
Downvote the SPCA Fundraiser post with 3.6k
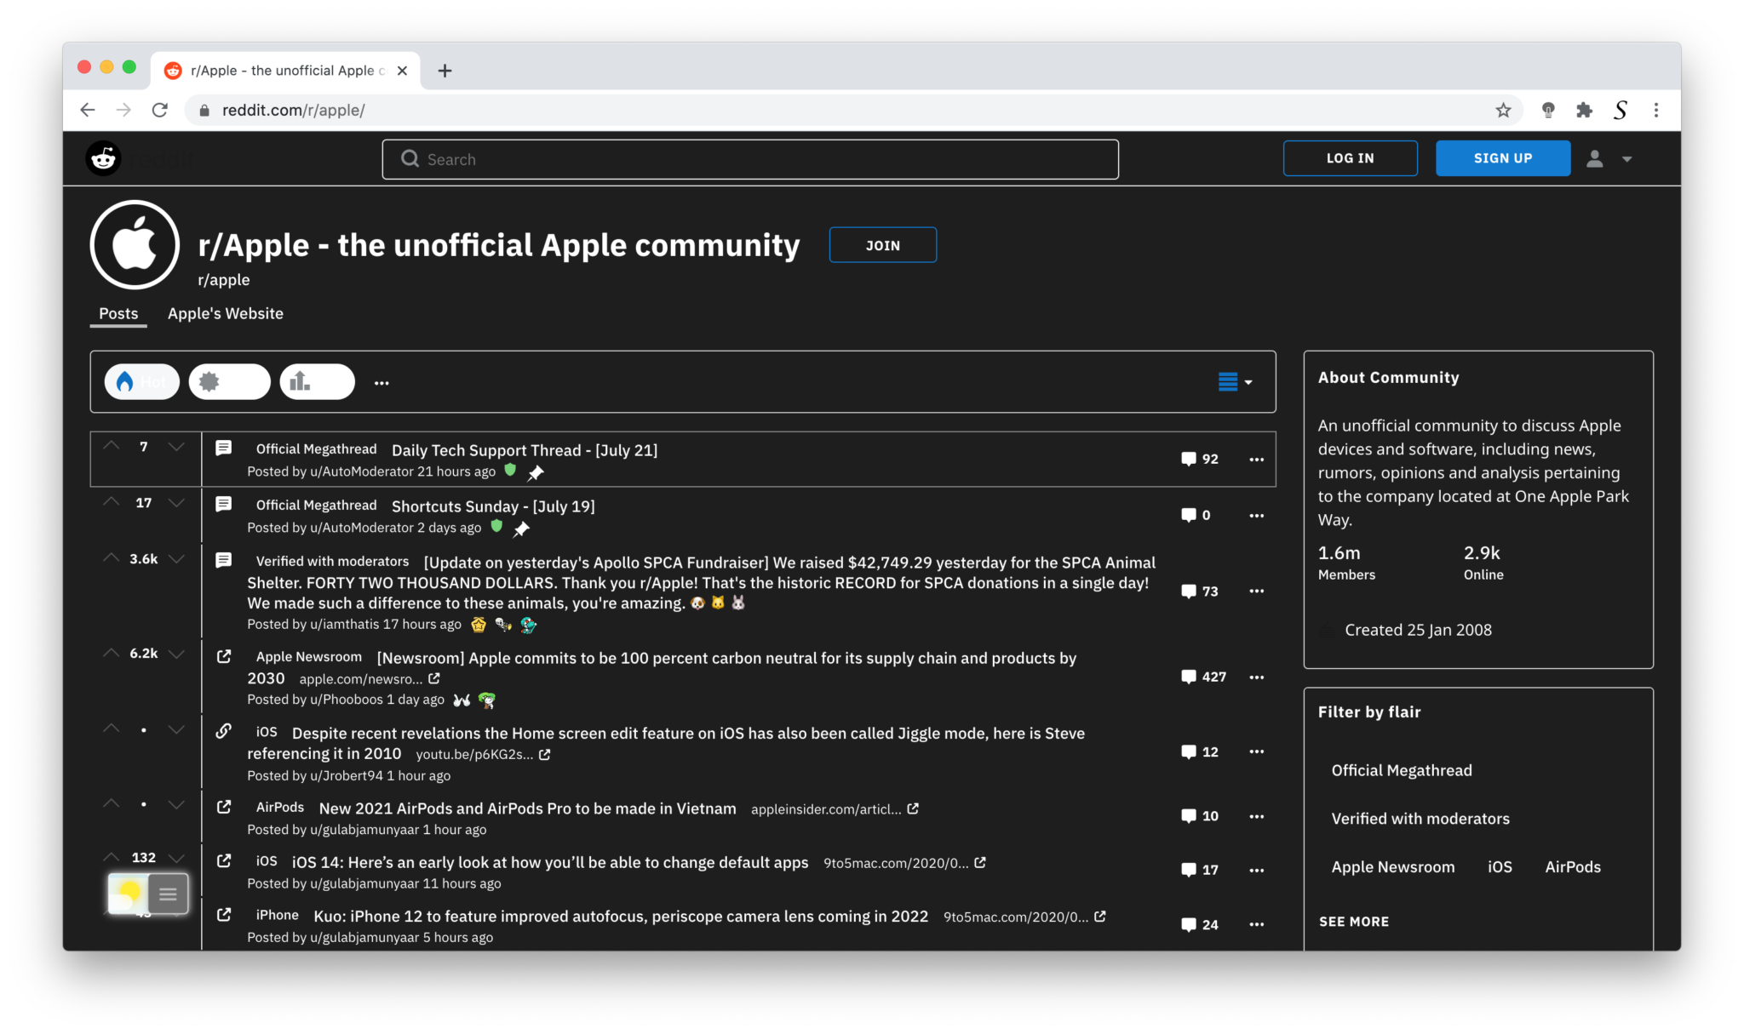(x=176, y=558)
